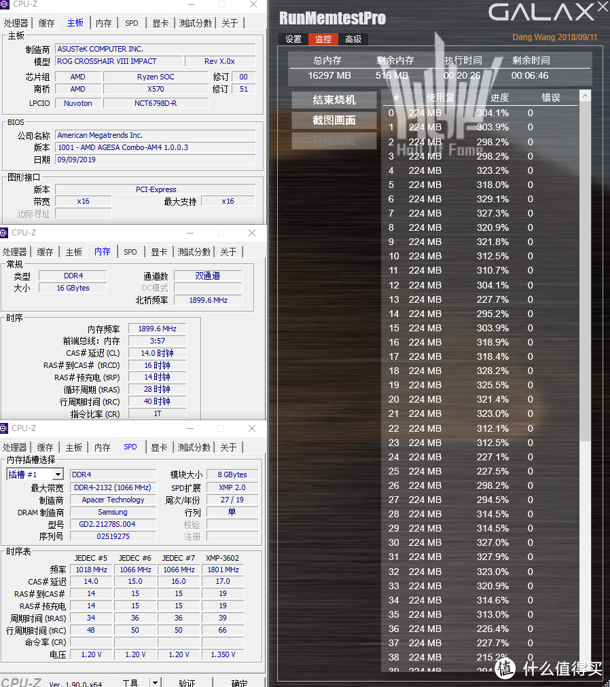610x687 pixels.
Task: Select SPD tab in middle CPU-Z window
Action: 130,252
